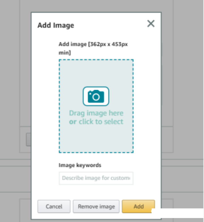Select the "click to select" upload prompt
This screenshot has height=222, width=204.
[101, 122]
